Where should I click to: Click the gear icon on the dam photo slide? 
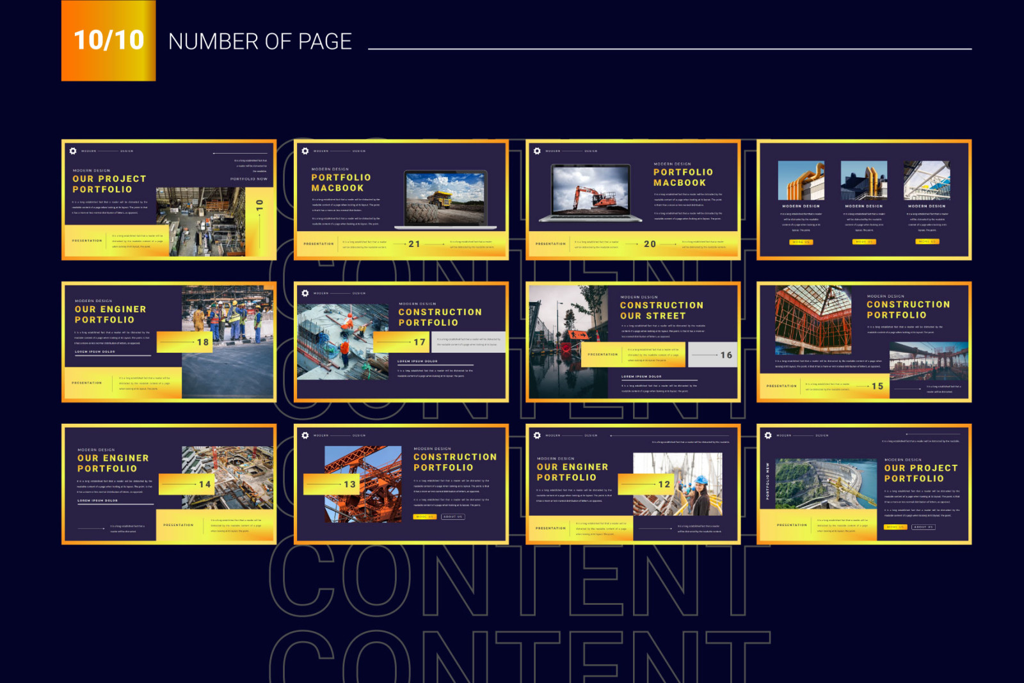(x=768, y=435)
